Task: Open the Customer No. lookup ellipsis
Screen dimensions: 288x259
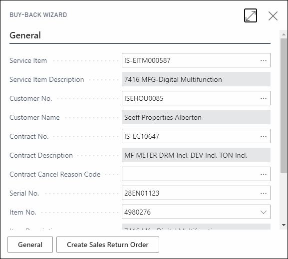Action: tap(264, 98)
